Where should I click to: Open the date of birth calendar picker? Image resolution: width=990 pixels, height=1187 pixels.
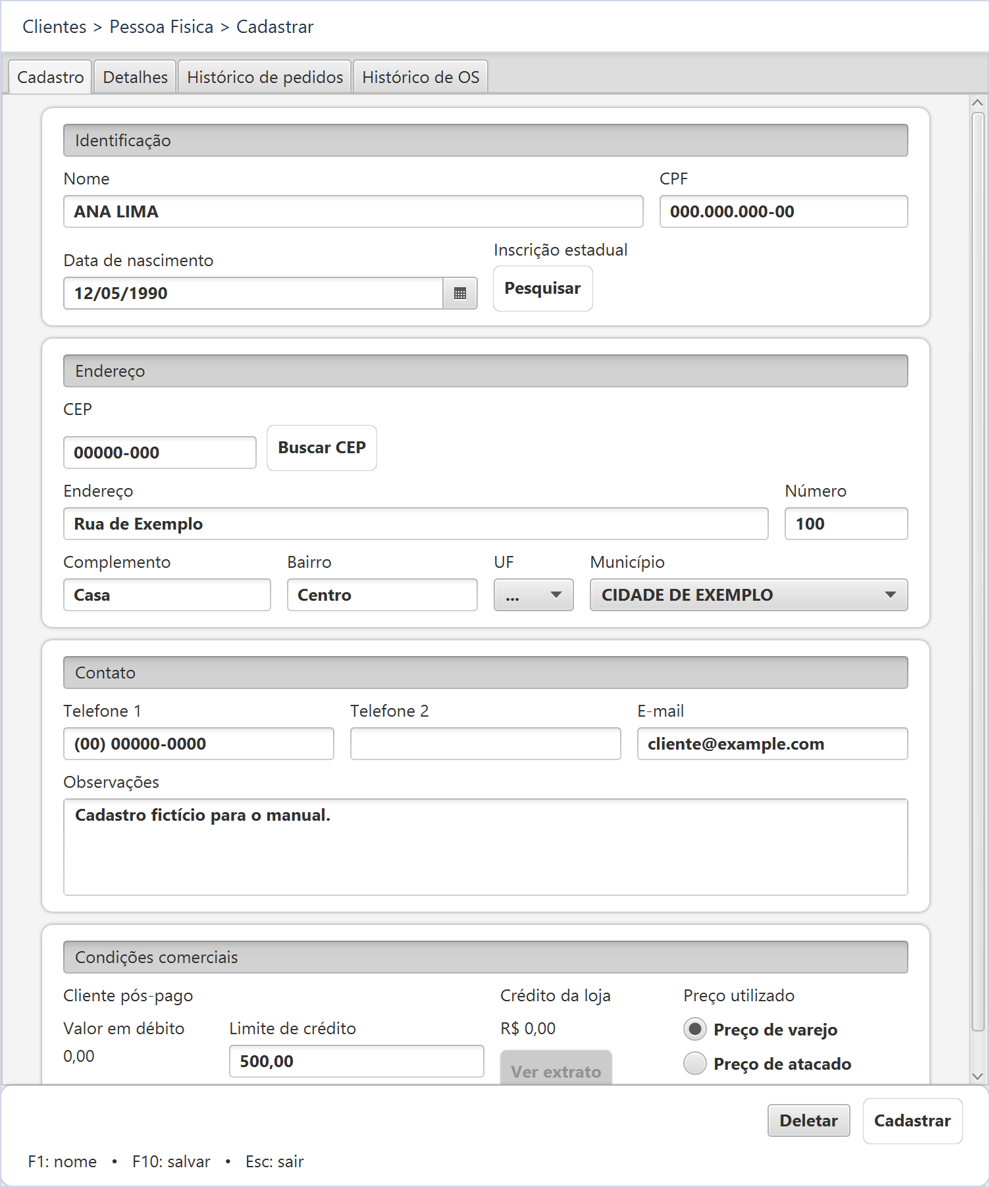tap(460, 293)
